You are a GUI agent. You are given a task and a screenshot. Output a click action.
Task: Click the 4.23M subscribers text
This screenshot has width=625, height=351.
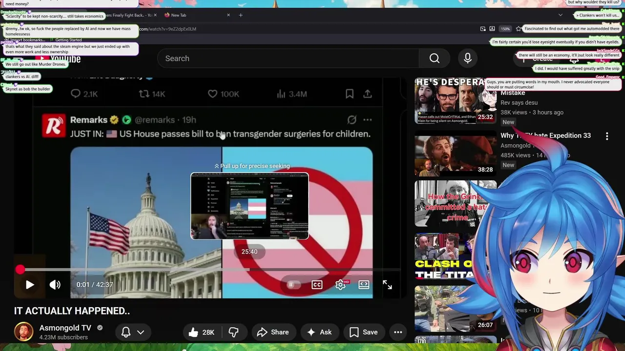pyautogui.click(x=63, y=337)
